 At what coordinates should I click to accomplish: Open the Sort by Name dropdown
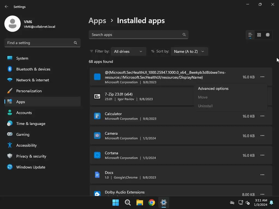coord(189,51)
